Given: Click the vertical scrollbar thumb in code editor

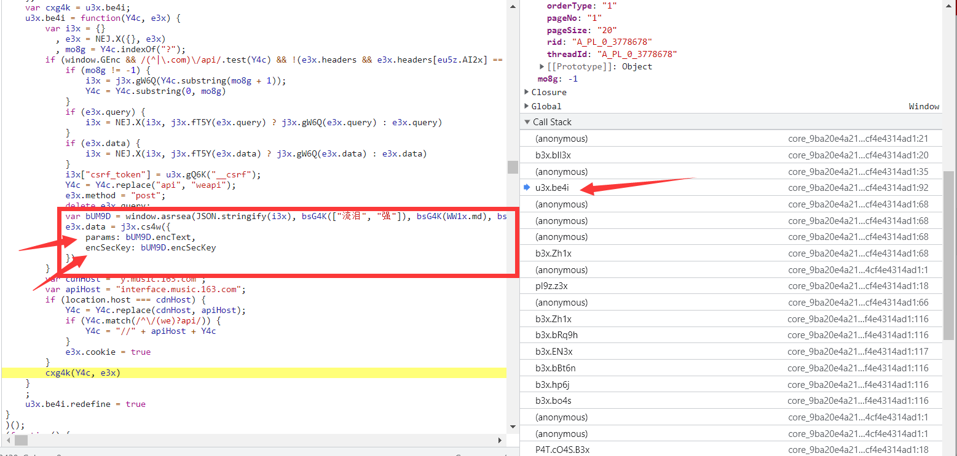Looking at the screenshot, I should click(x=513, y=167).
